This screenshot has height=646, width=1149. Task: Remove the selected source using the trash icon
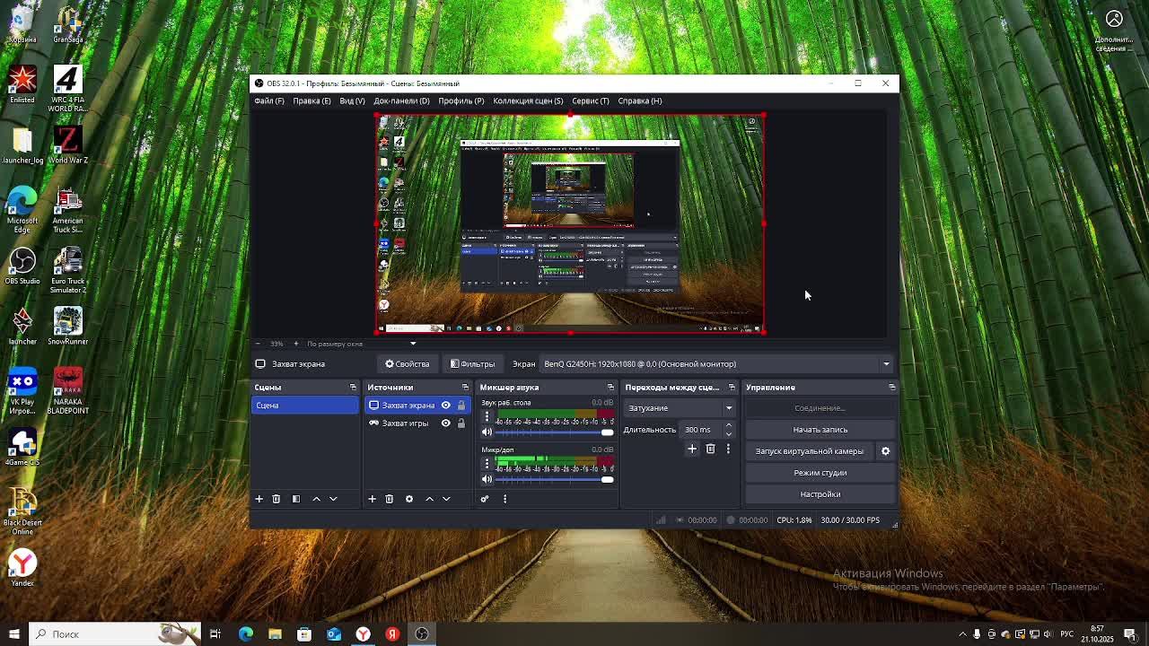[390, 499]
